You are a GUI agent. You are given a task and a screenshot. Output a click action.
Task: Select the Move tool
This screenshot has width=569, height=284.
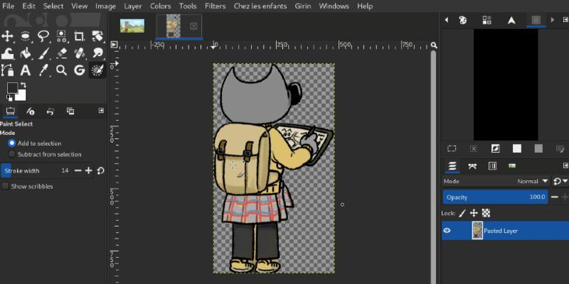pos(7,36)
